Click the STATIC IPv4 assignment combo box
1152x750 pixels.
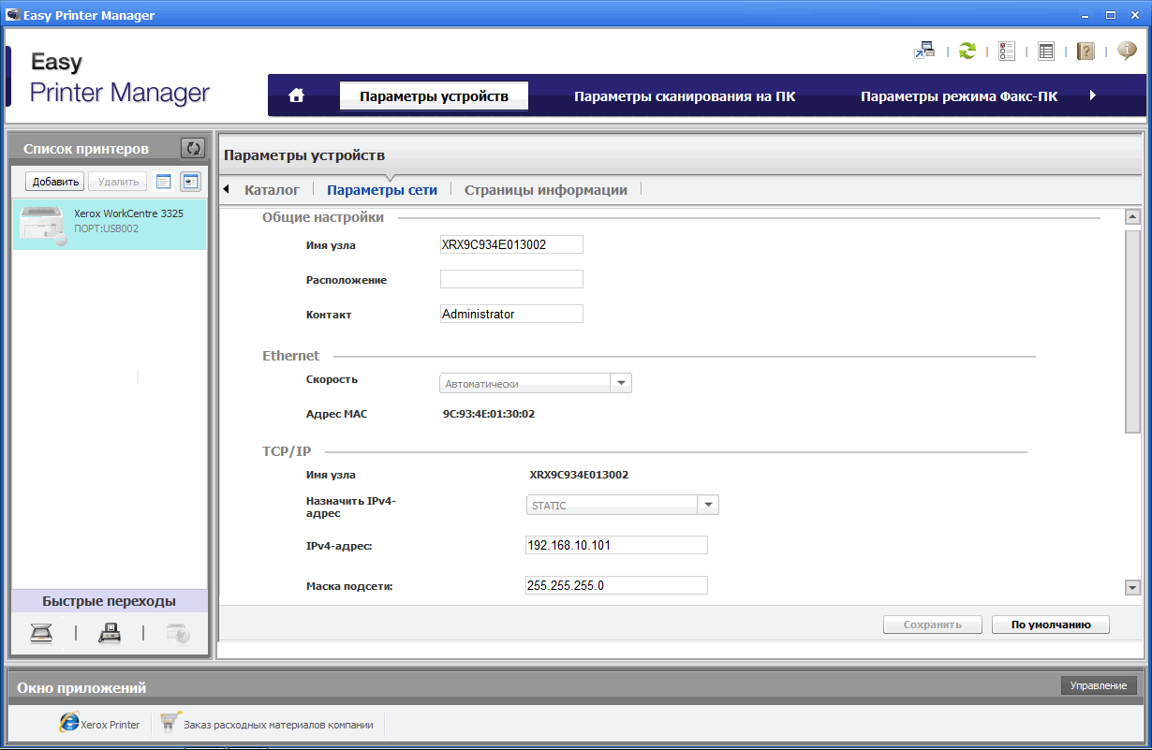coord(622,505)
